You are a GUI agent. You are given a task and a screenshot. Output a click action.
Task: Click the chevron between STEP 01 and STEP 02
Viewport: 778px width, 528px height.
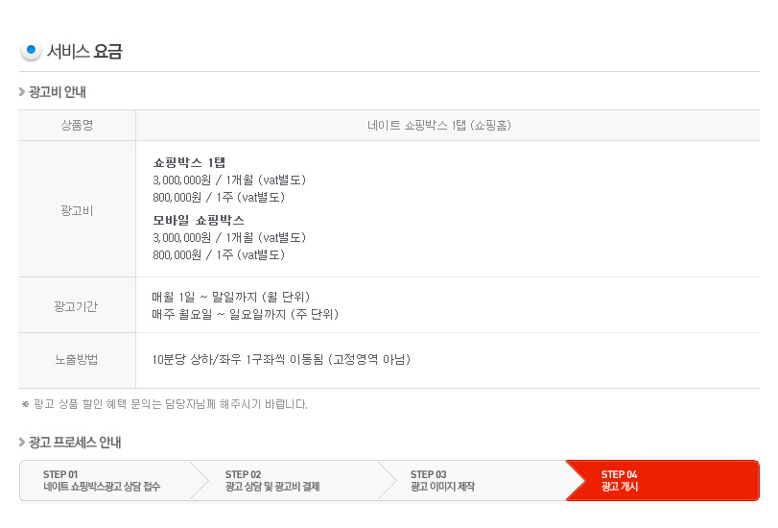pos(199,480)
